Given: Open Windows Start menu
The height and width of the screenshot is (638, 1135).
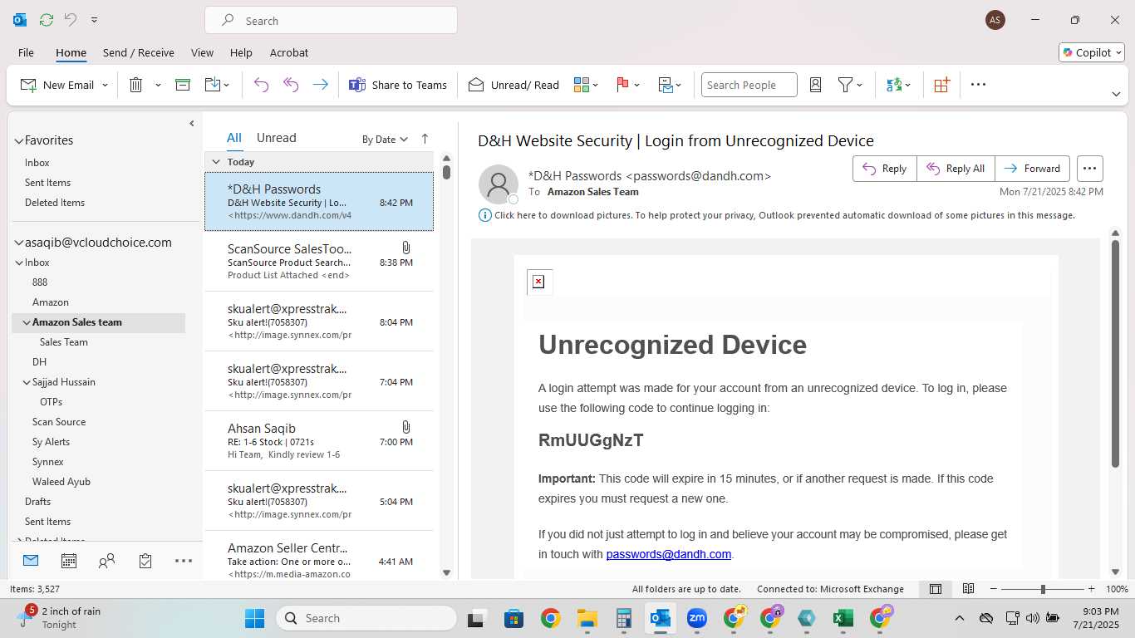Looking at the screenshot, I should coord(254,618).
